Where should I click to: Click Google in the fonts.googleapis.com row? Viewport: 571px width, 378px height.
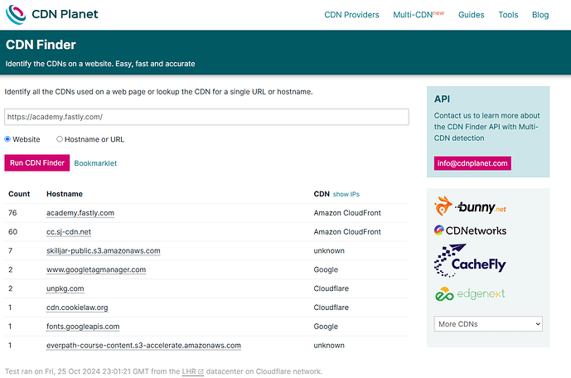(326, 327)
